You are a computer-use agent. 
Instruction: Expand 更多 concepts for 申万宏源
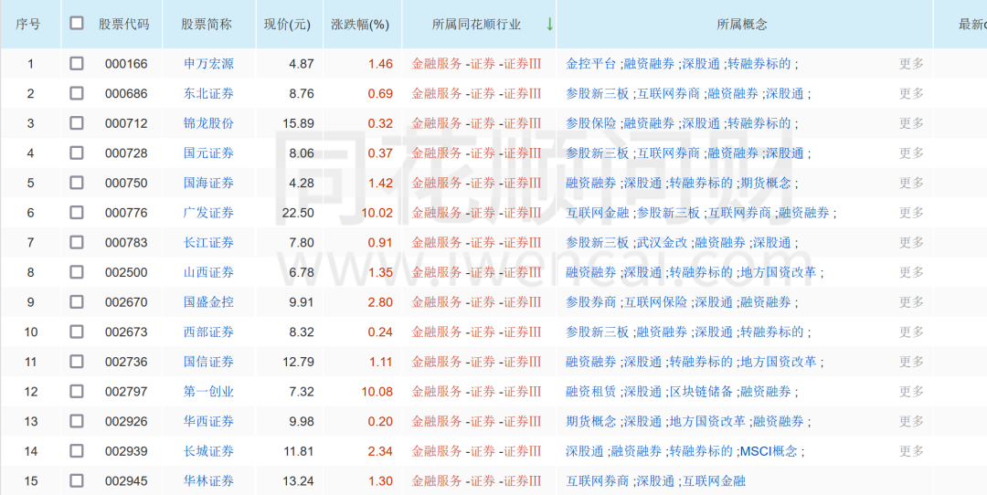911,64
